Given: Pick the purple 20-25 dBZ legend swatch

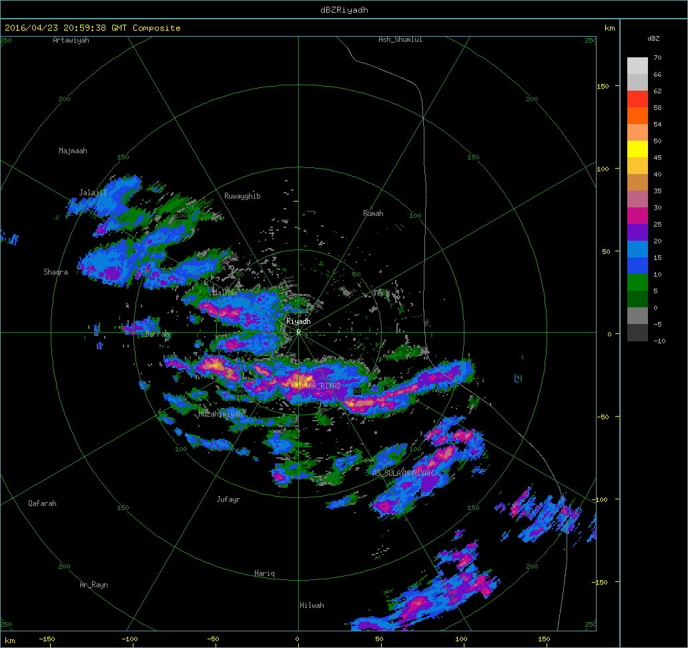Looking at the screenshot, I should point(637,233).
